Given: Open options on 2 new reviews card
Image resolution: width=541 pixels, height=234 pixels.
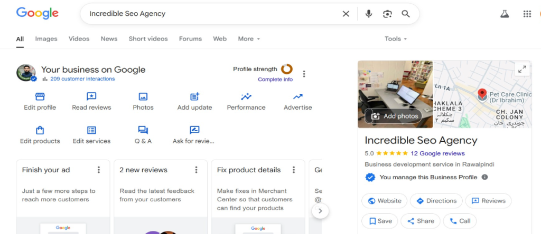Looking at the screenshot, I should point(197,170).
